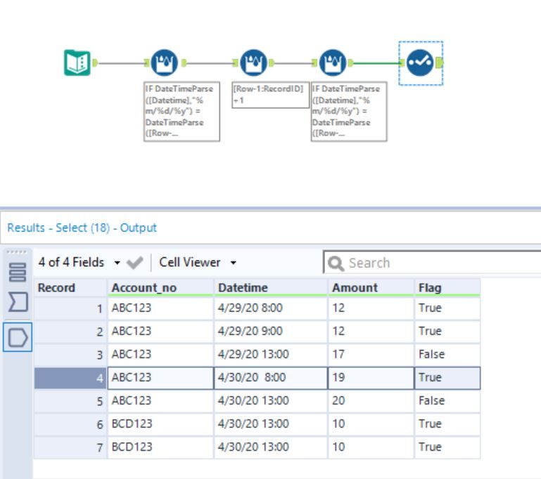Click the Amount cell with value 20

point(371,401)
